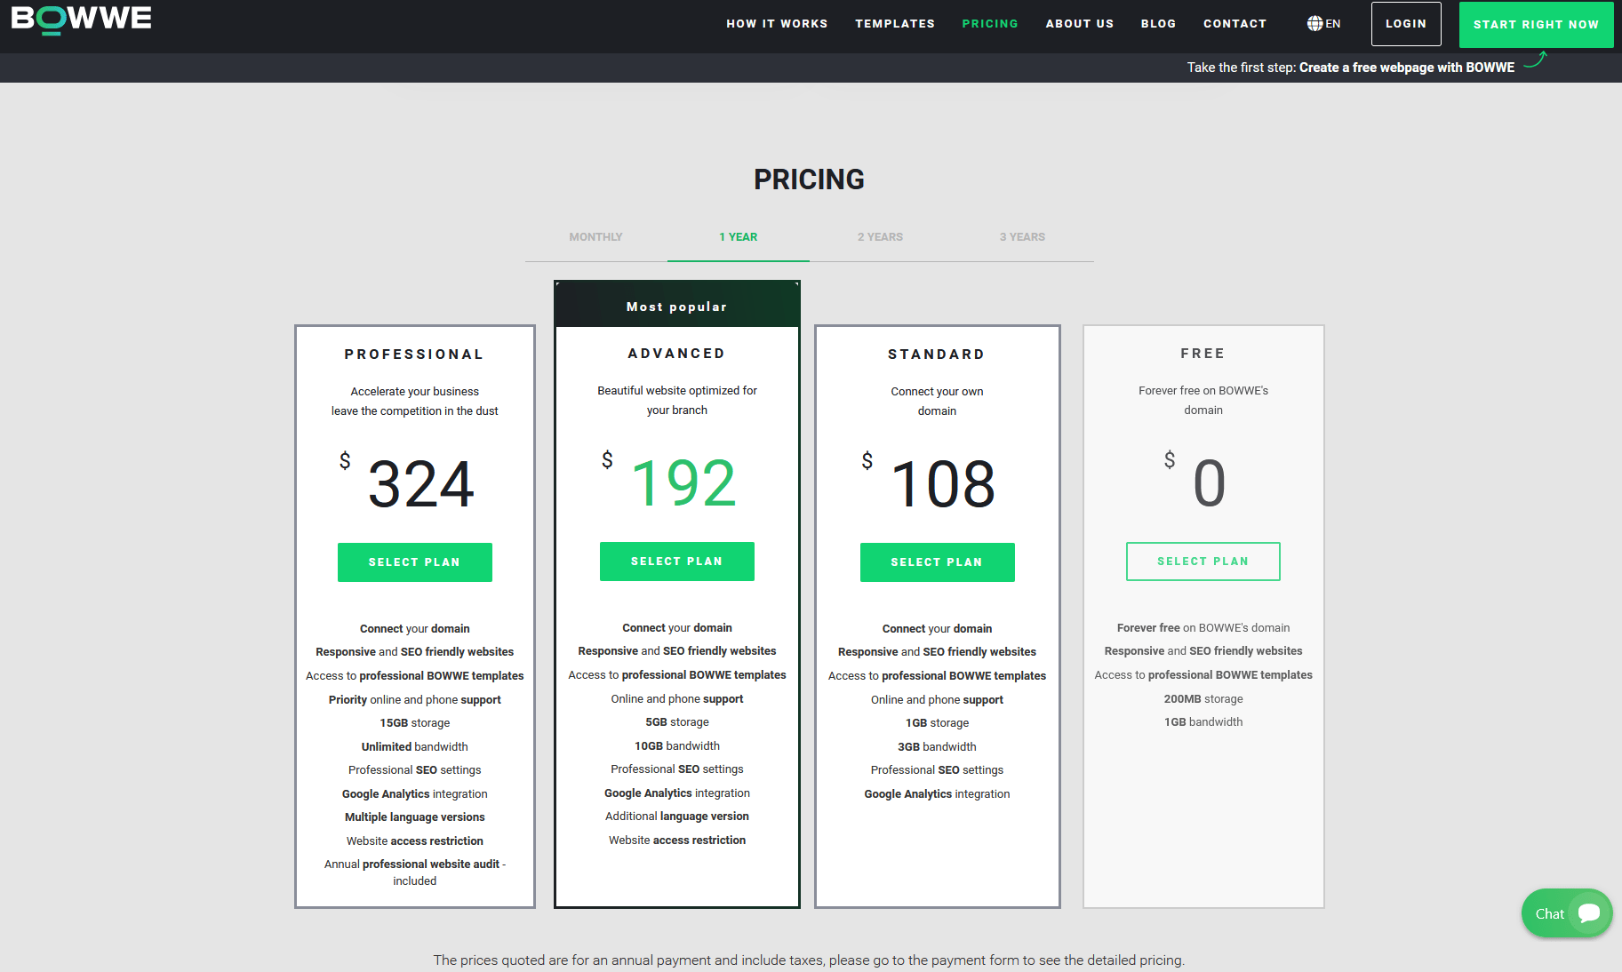Select Plan for Professional

415,562
